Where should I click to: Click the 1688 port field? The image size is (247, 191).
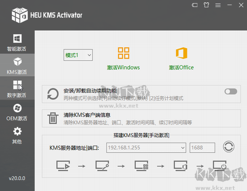pyautogui.click(x=202, y=148)
